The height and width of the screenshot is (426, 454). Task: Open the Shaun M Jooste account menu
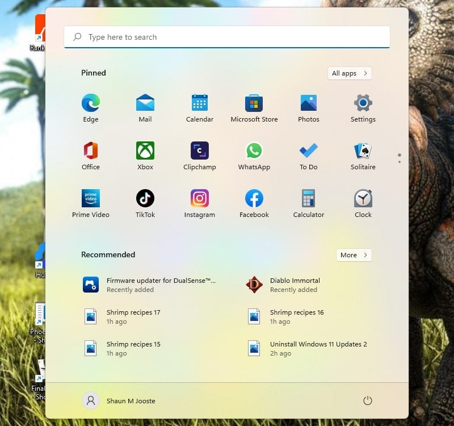tap(119, 401)
